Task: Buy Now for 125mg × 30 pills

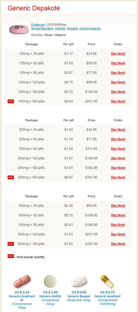Action: (118, 54)
